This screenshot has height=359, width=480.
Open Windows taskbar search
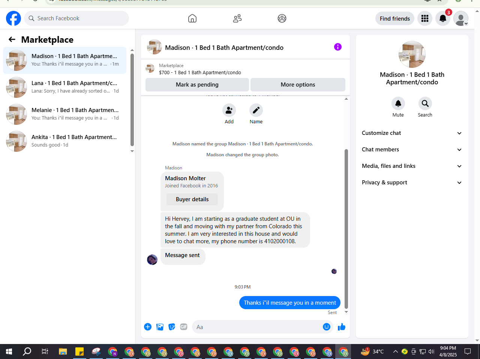point(27,352)
